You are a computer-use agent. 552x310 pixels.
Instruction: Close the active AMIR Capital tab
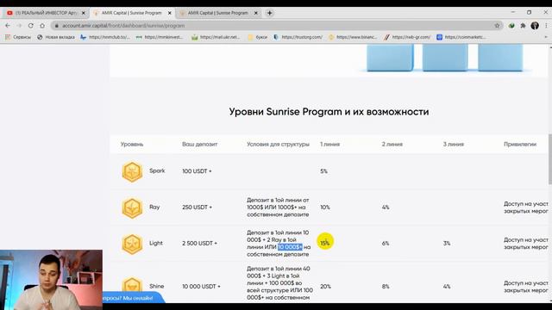tap(169, 13)
